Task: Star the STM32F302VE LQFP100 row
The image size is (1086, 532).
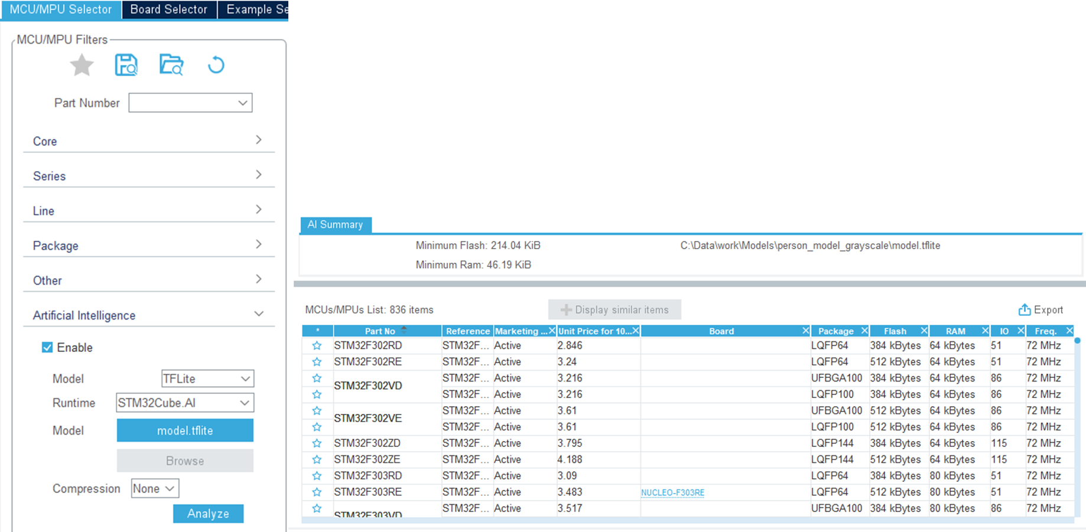Action: 317,427
